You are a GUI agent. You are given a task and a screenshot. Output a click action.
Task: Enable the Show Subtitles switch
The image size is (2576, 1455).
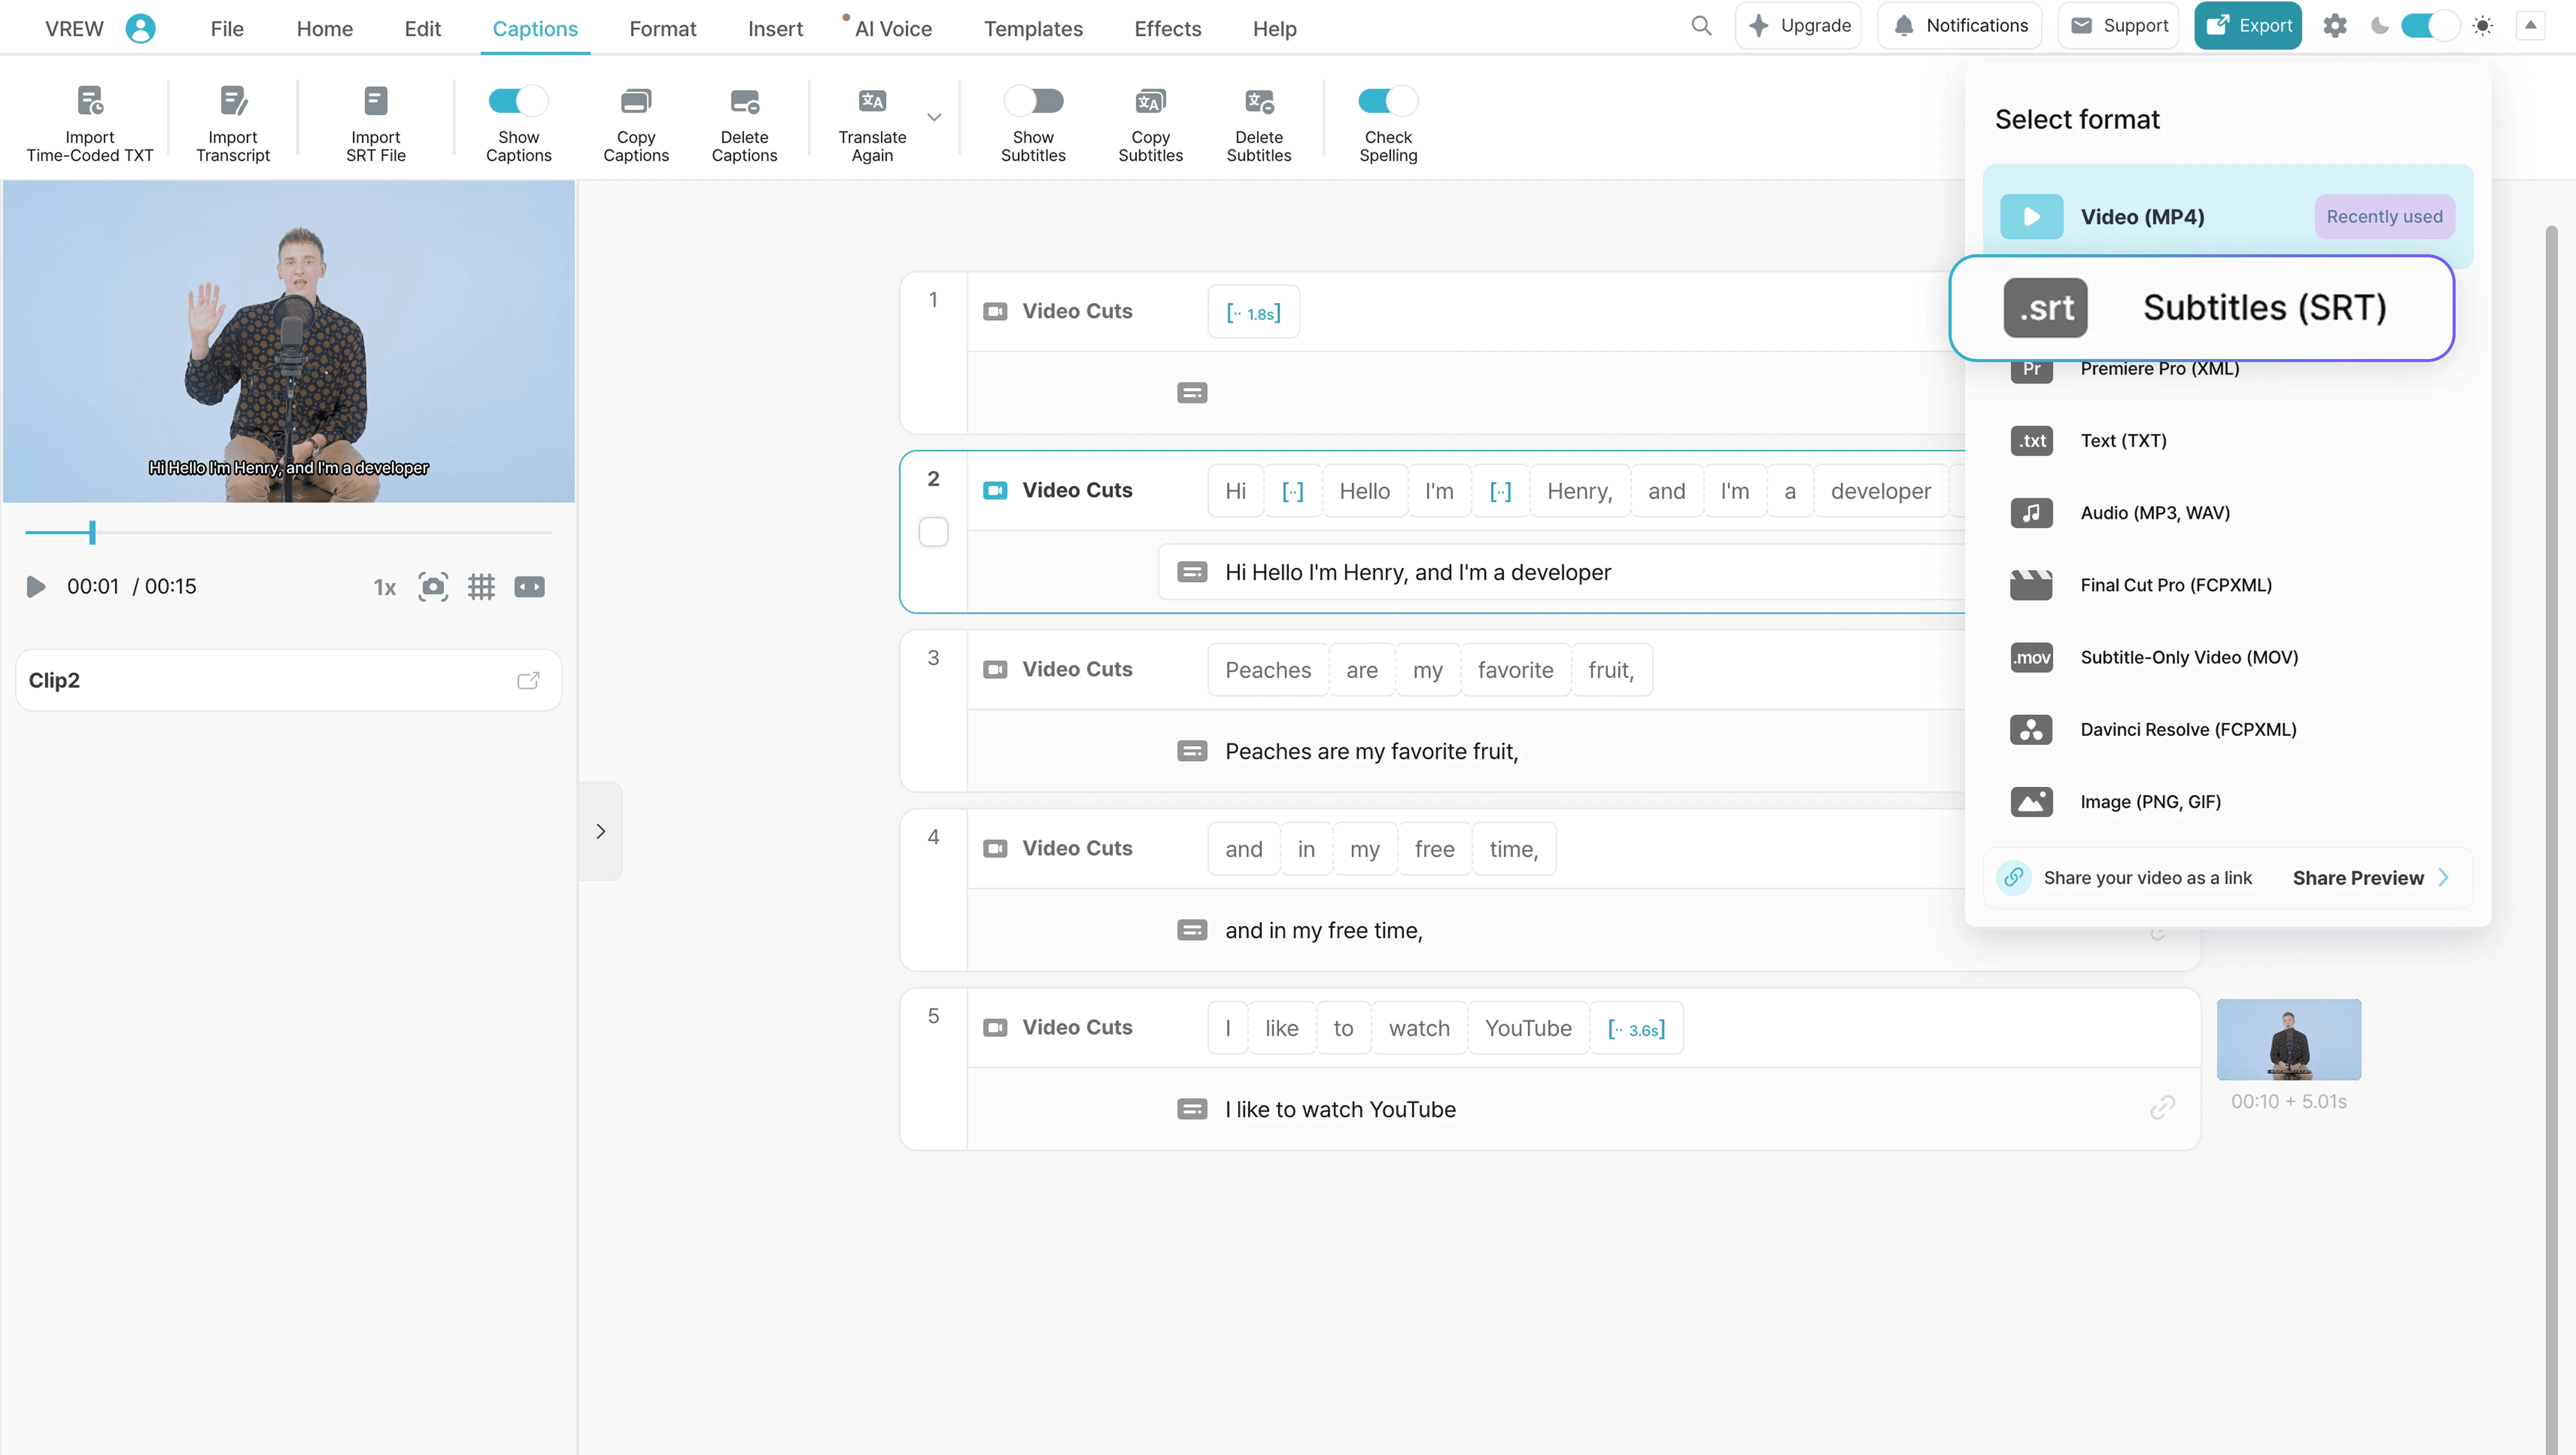coord(1033,101)
